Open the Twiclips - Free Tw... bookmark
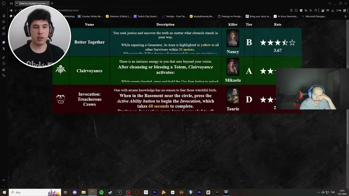 click(x=174, y=16)
